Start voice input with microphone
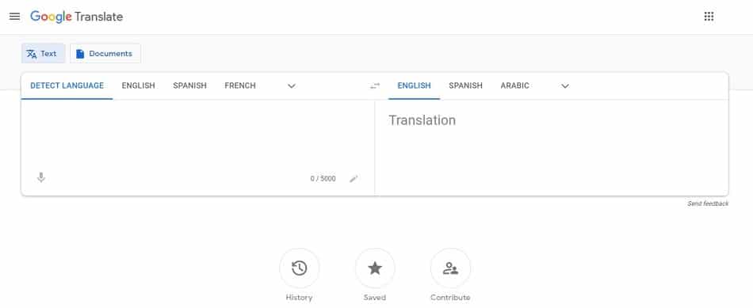 pos(41,178)
